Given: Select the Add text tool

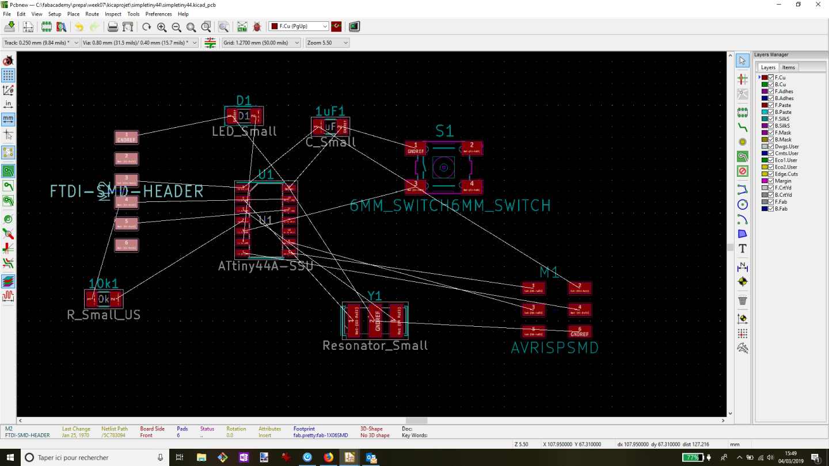Looking at the screenshot, I should tap(743, 249).
